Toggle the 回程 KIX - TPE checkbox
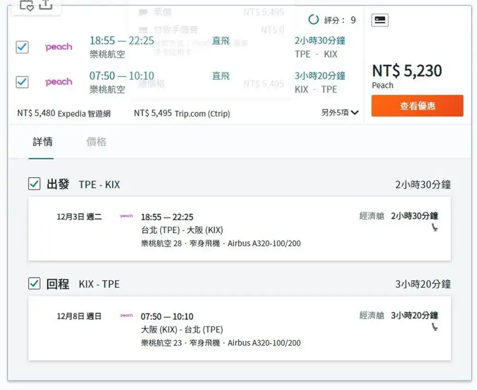 click(34, 283)
